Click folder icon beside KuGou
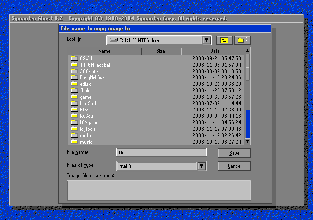 click(x=74, y=116)
